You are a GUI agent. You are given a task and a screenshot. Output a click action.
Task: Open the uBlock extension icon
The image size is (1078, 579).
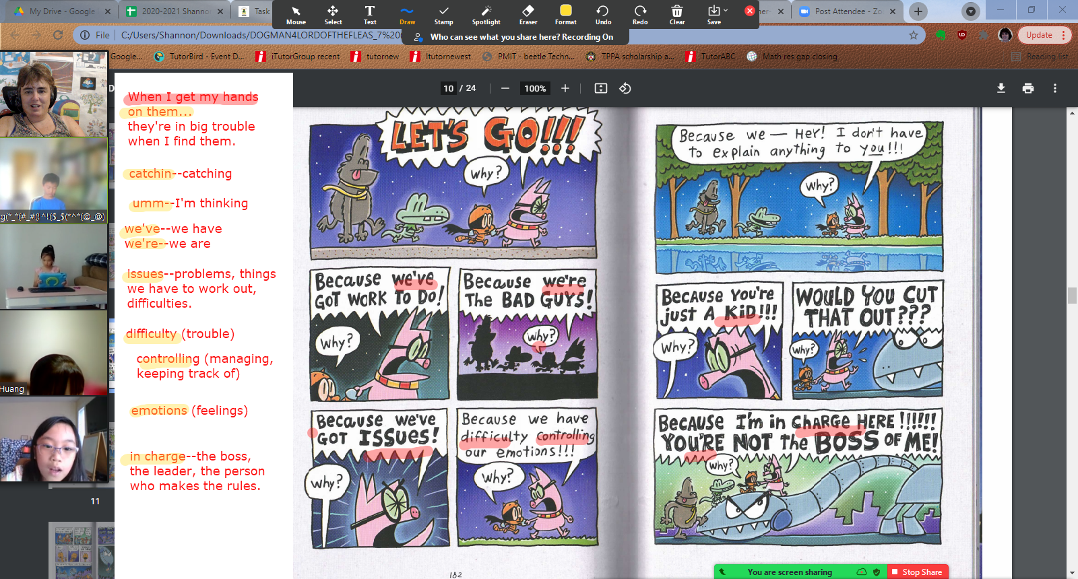(962, 35)
